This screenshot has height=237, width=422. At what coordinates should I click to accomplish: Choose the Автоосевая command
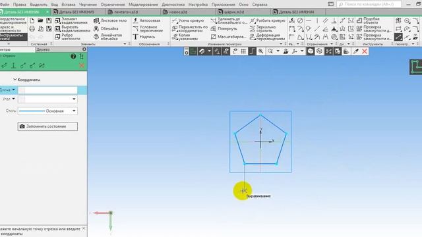pyautogui.click(x=146, y=20)
